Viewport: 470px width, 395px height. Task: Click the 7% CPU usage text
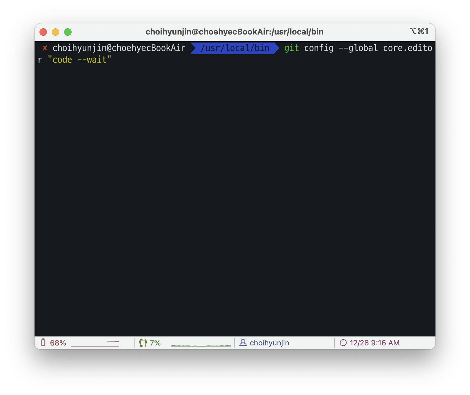coord(155,343)
